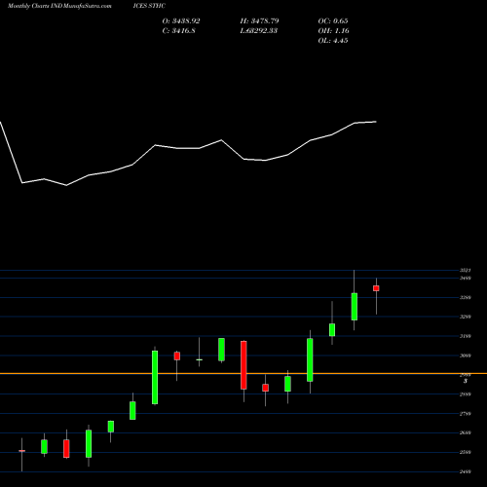The height and width of the screenshot is (487, 487).
Task: Click the 3159 price axis label
Action: [466, 336]
